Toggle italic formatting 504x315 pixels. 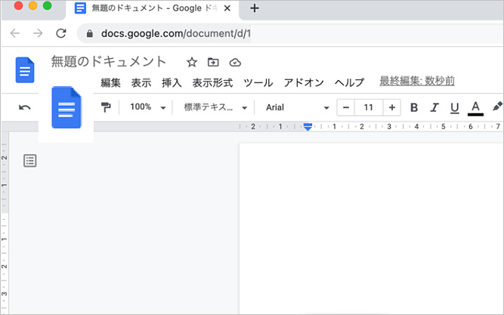434,107
